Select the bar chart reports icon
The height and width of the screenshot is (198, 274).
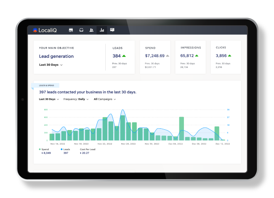point(102,30)
